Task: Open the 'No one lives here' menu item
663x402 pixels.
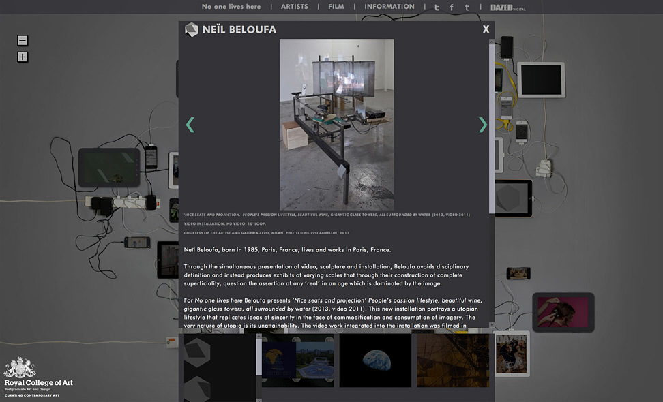Action: [x=231, y=7]
